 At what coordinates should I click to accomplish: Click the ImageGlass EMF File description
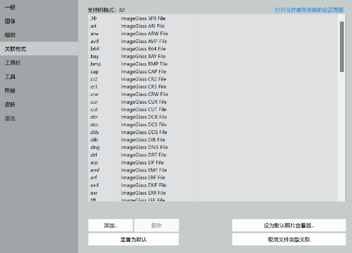(144, 170)
